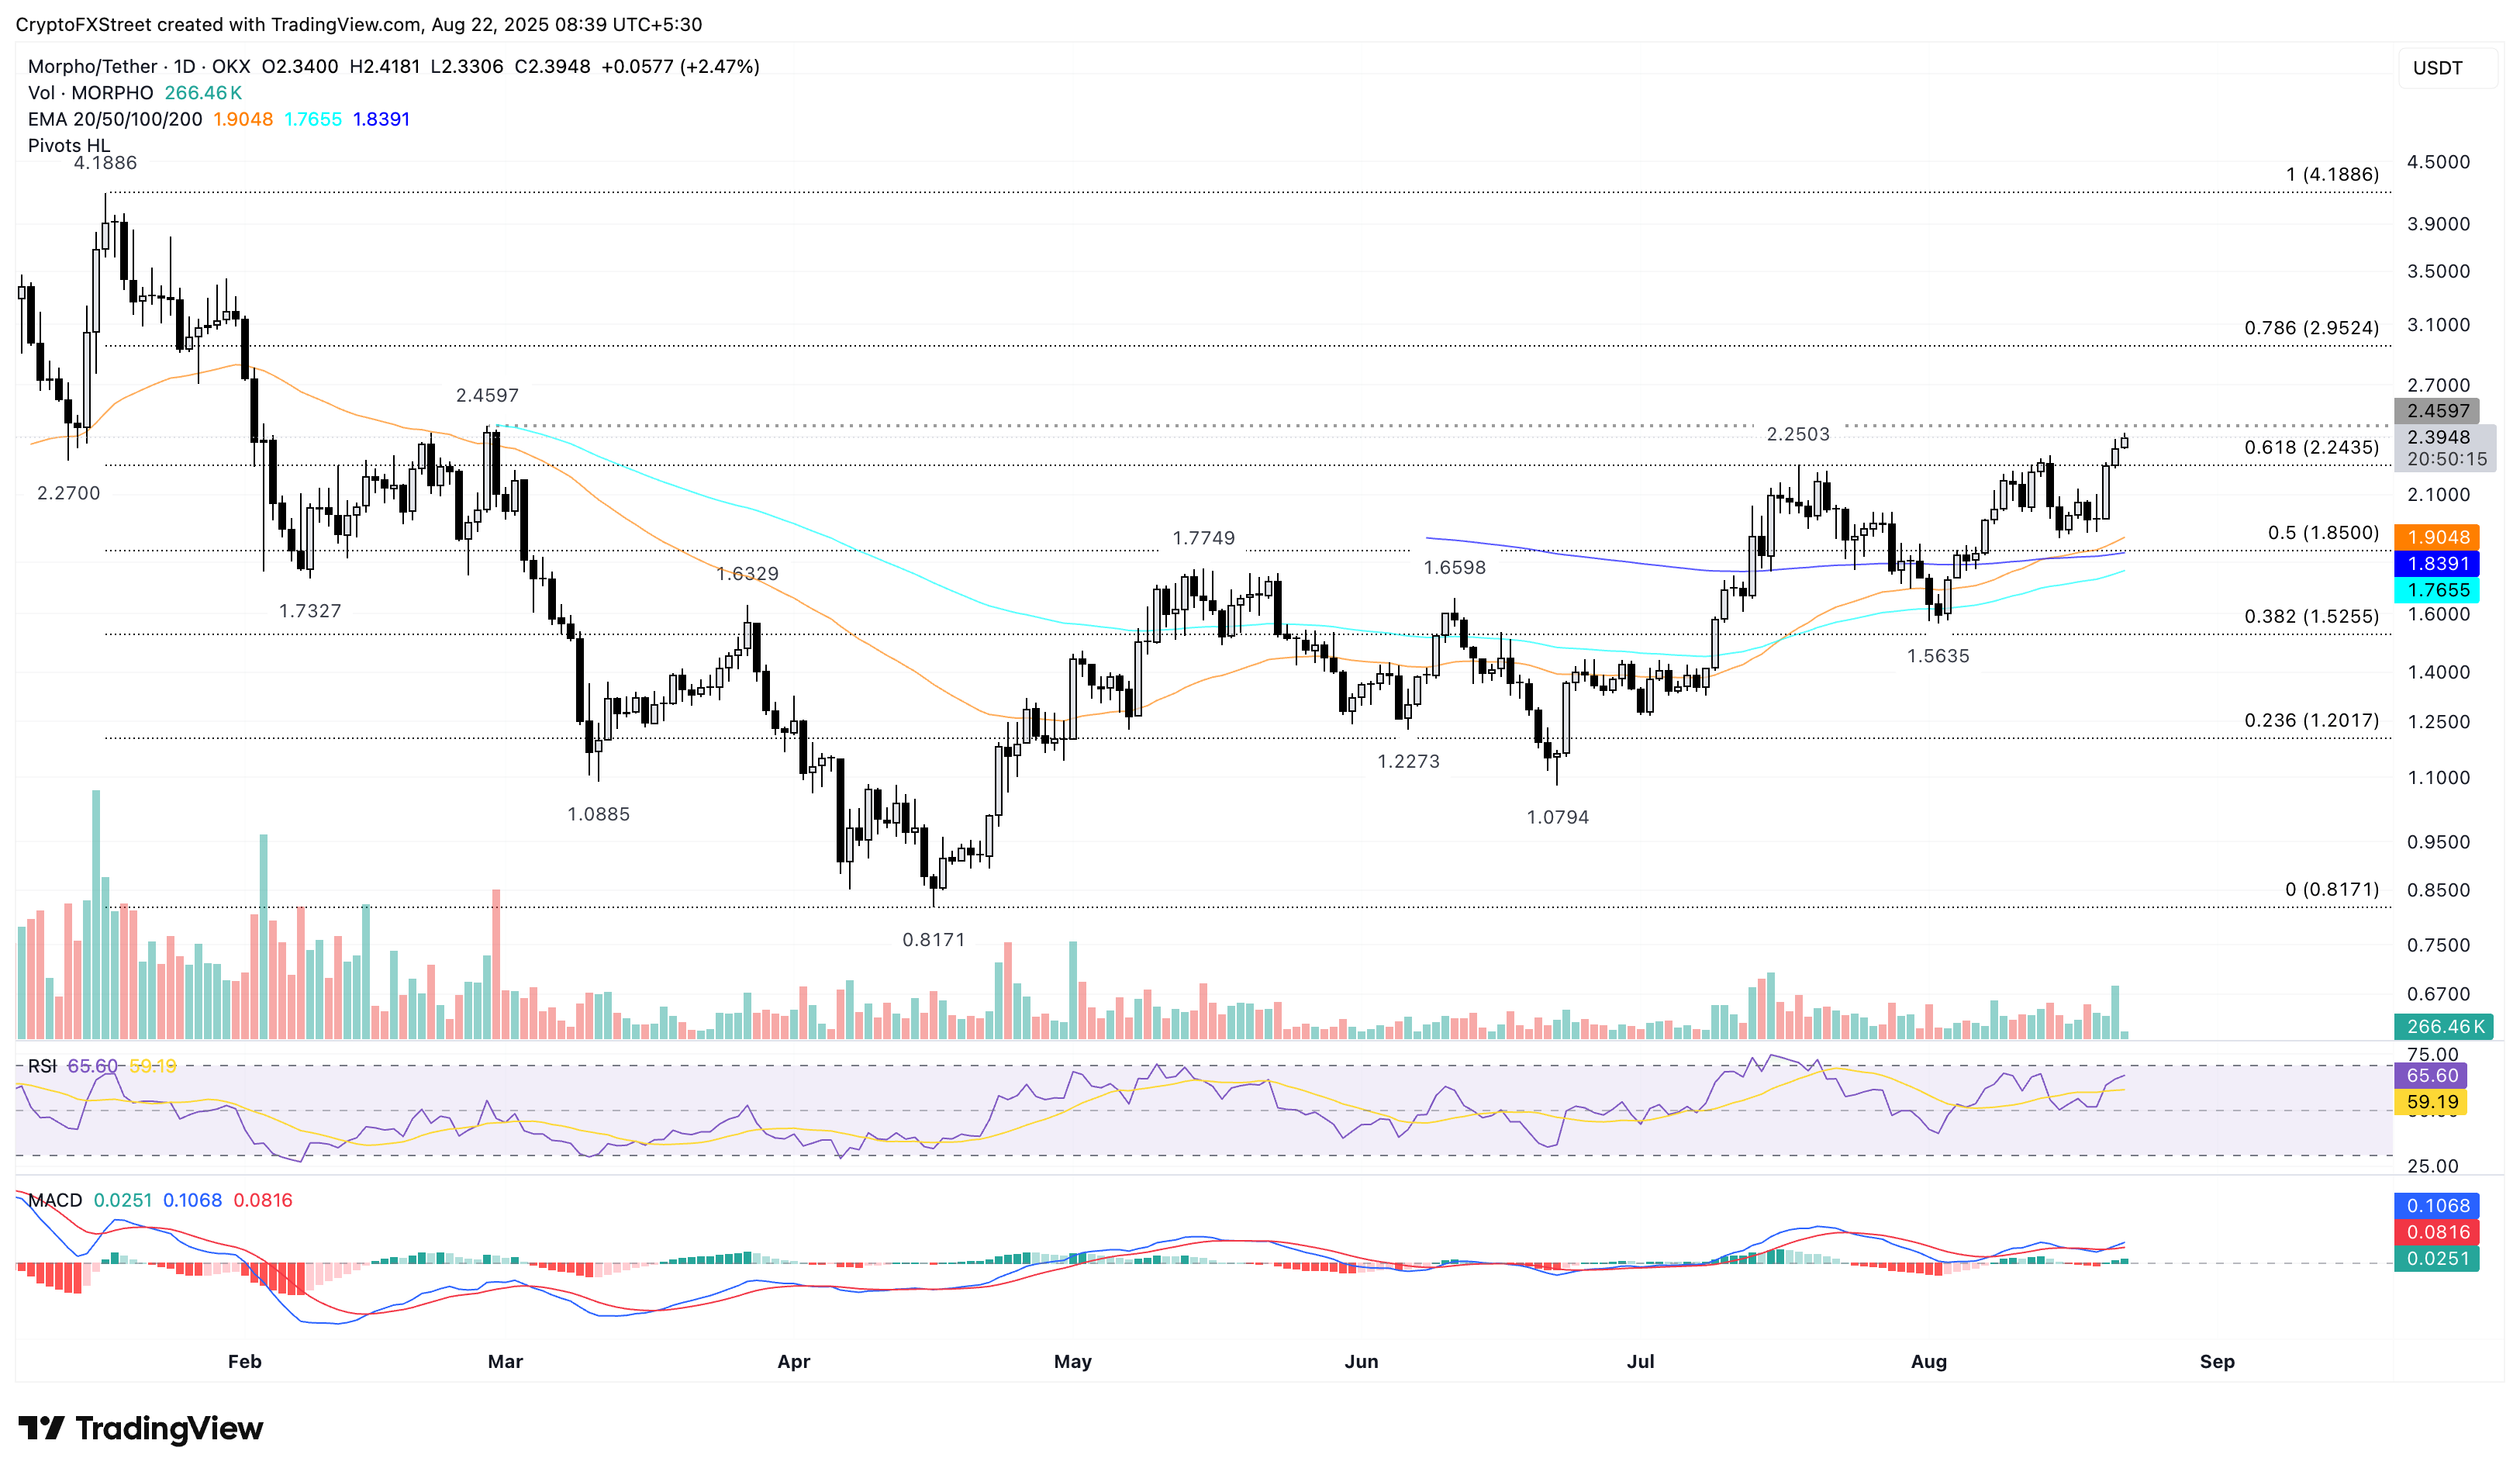Select the Pivots HL indicator label
The width and height of the screenshot is (2520, 1475).
pos(68,145)
